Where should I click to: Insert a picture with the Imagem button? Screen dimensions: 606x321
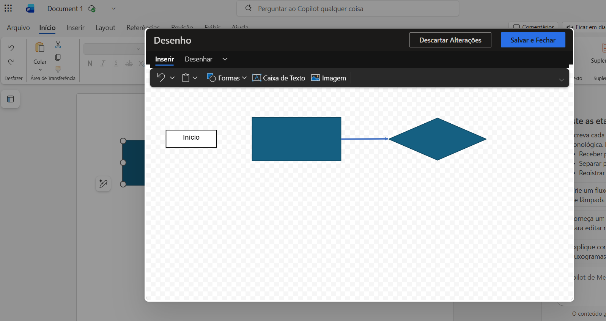pos(329,78)
